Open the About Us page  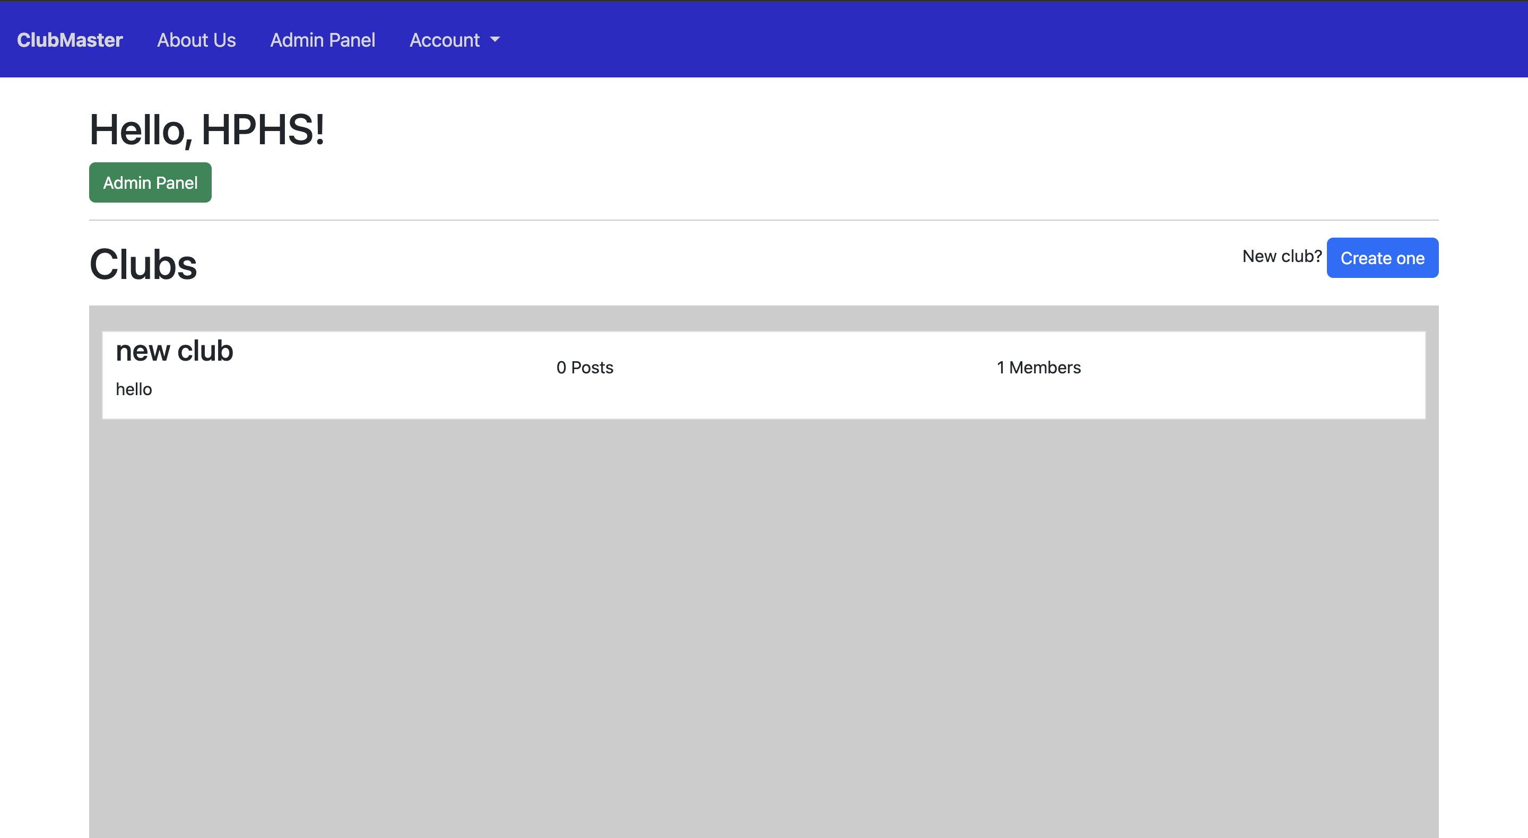(x=196, y=40)
